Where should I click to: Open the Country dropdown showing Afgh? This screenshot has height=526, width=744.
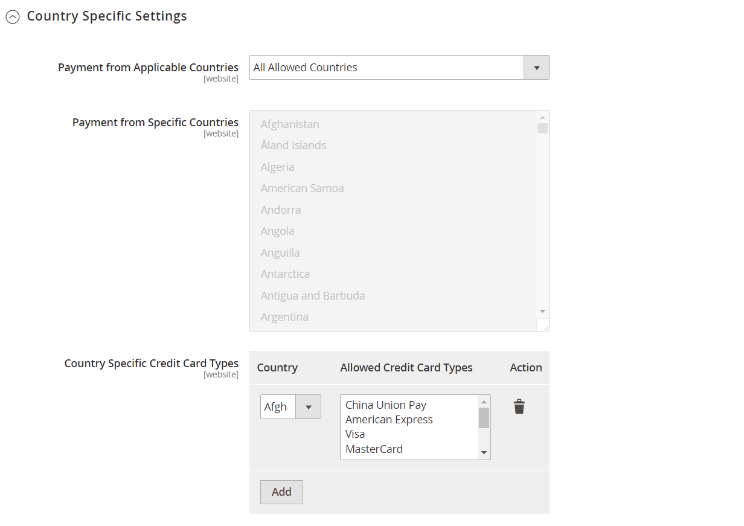pos(290,407)
